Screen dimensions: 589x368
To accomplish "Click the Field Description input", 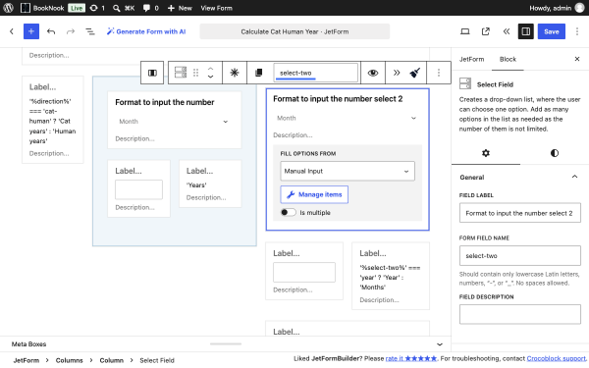I will (x=520, y=314).
